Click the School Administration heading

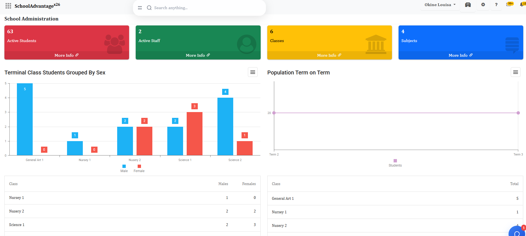pos(31,19)
